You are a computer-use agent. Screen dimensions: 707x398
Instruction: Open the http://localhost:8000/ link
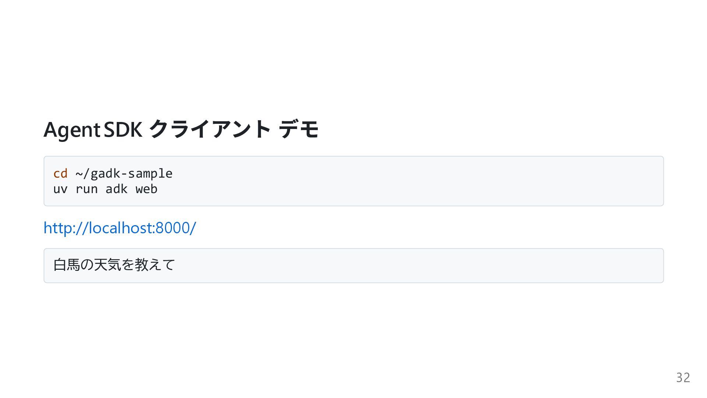pyautogui.click(x=120, y=228)
